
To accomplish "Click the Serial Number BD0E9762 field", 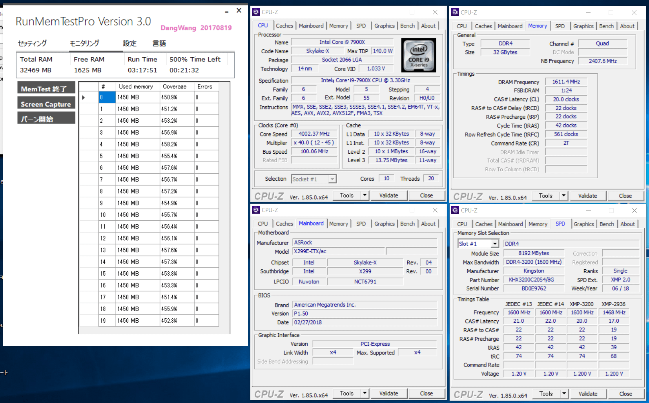I will (x=534, y=288).
